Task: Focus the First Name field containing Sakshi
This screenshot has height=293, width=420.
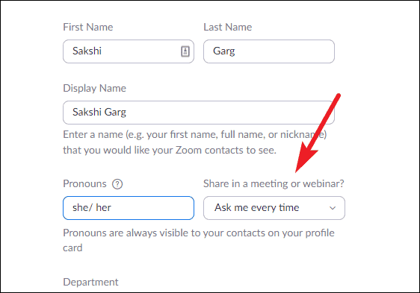Action: pos(129,51)
